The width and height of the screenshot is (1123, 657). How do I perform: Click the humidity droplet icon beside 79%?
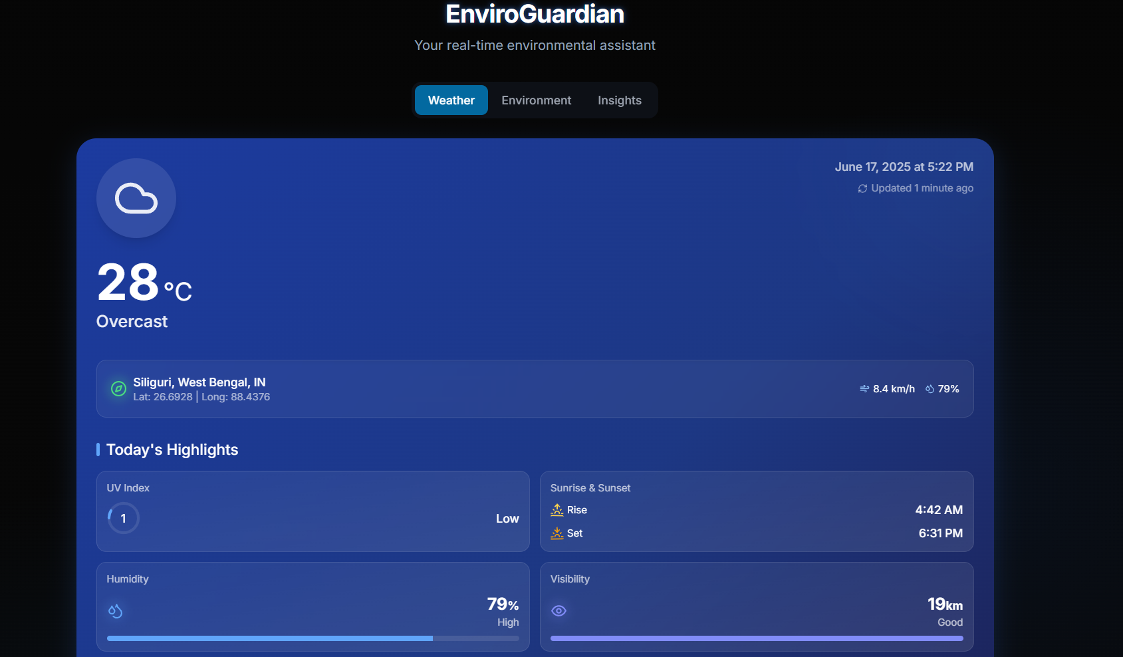pos(930,389)
